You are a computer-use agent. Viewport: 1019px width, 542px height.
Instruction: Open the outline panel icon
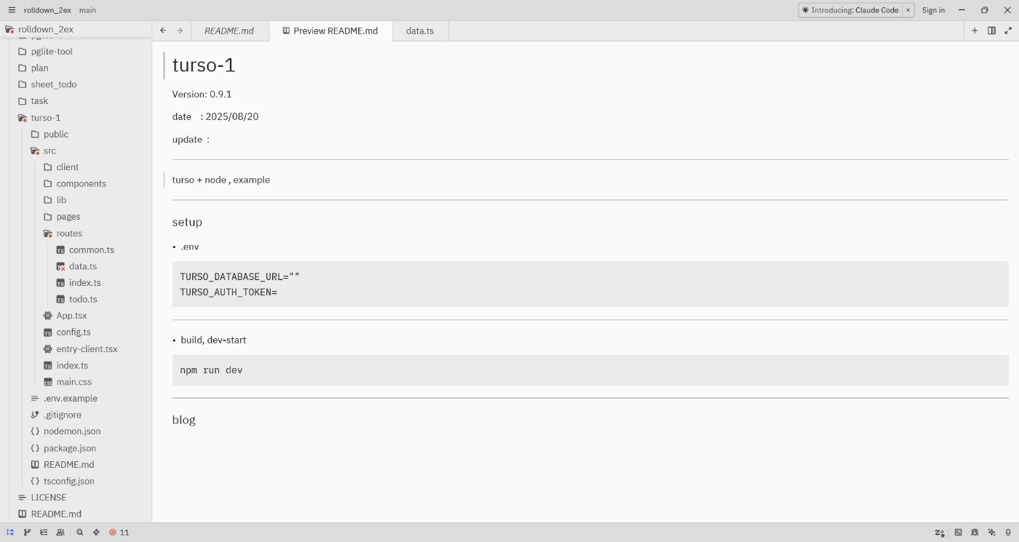(x=44, y=533)
